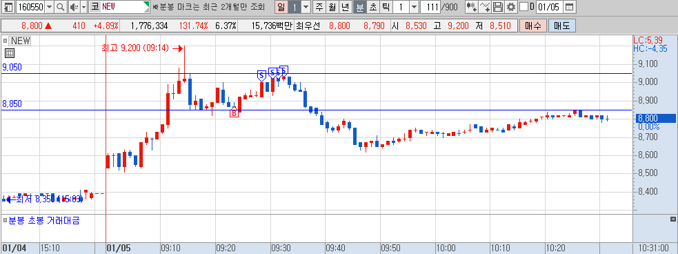Click the number 1 box next to 일
Screen dimensions: 678x254
(294, 7)
